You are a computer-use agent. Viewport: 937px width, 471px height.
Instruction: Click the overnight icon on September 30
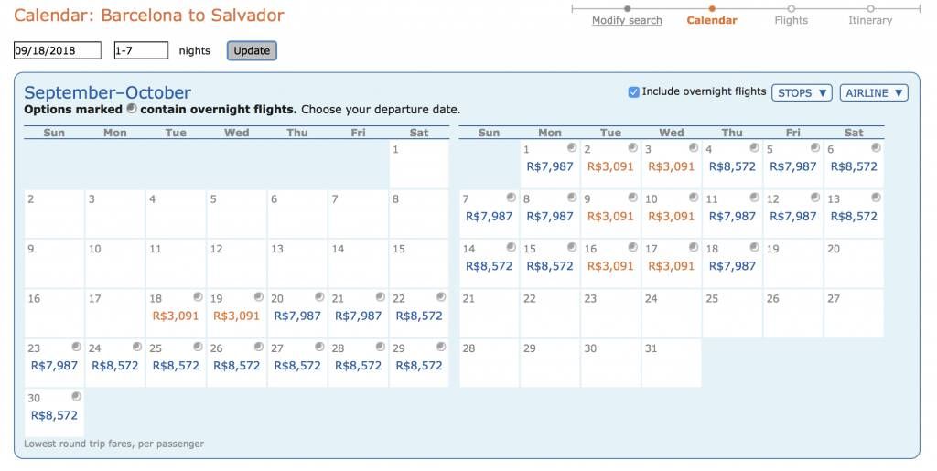coord(76,396)
